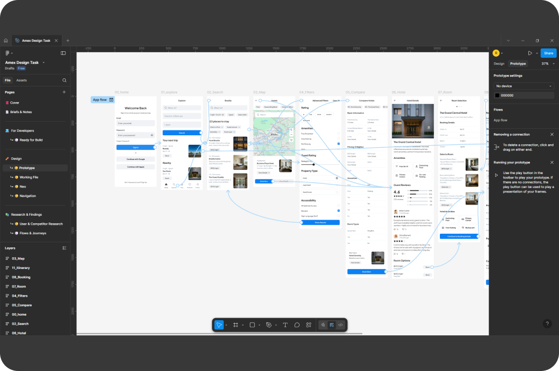Viewport: 559px width, 371px height.
Task: Select the Pen tool
Action: click(268, 325)
